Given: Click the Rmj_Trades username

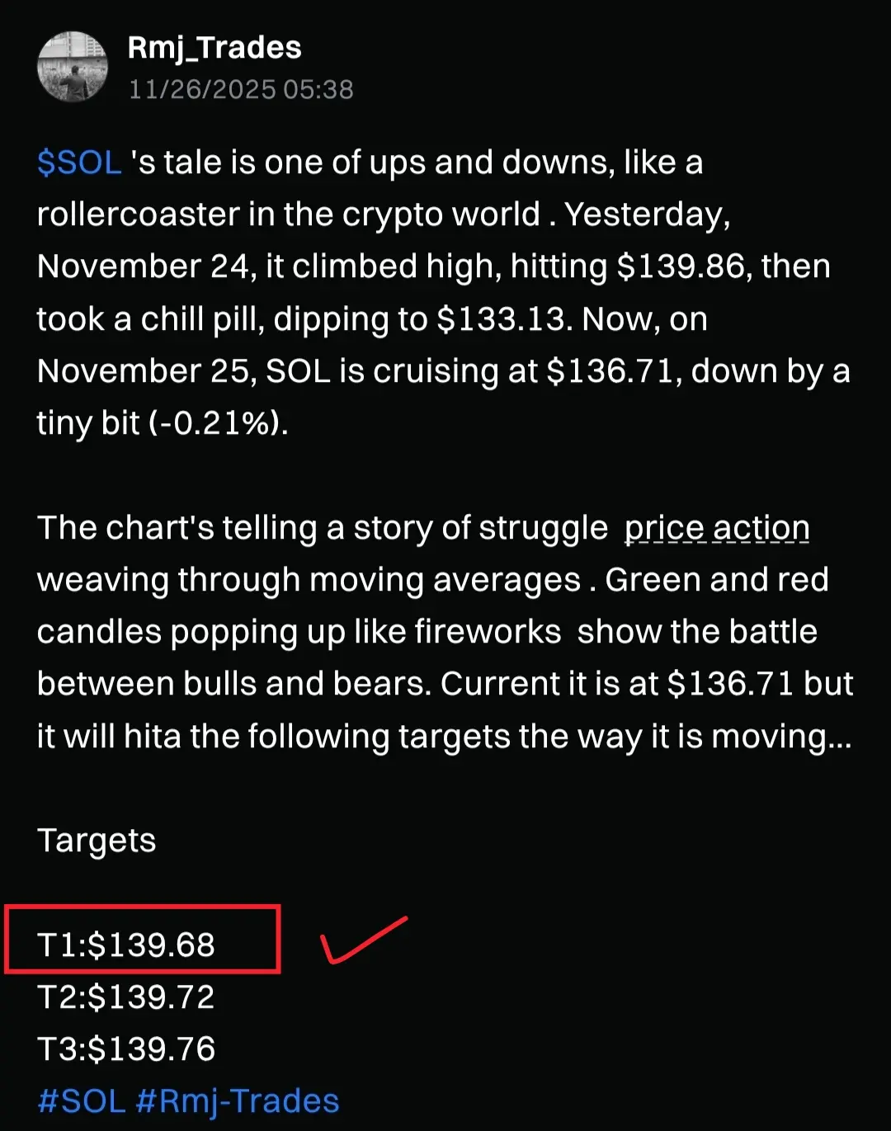Looking at the screenshot, I should tap(214, 48).
